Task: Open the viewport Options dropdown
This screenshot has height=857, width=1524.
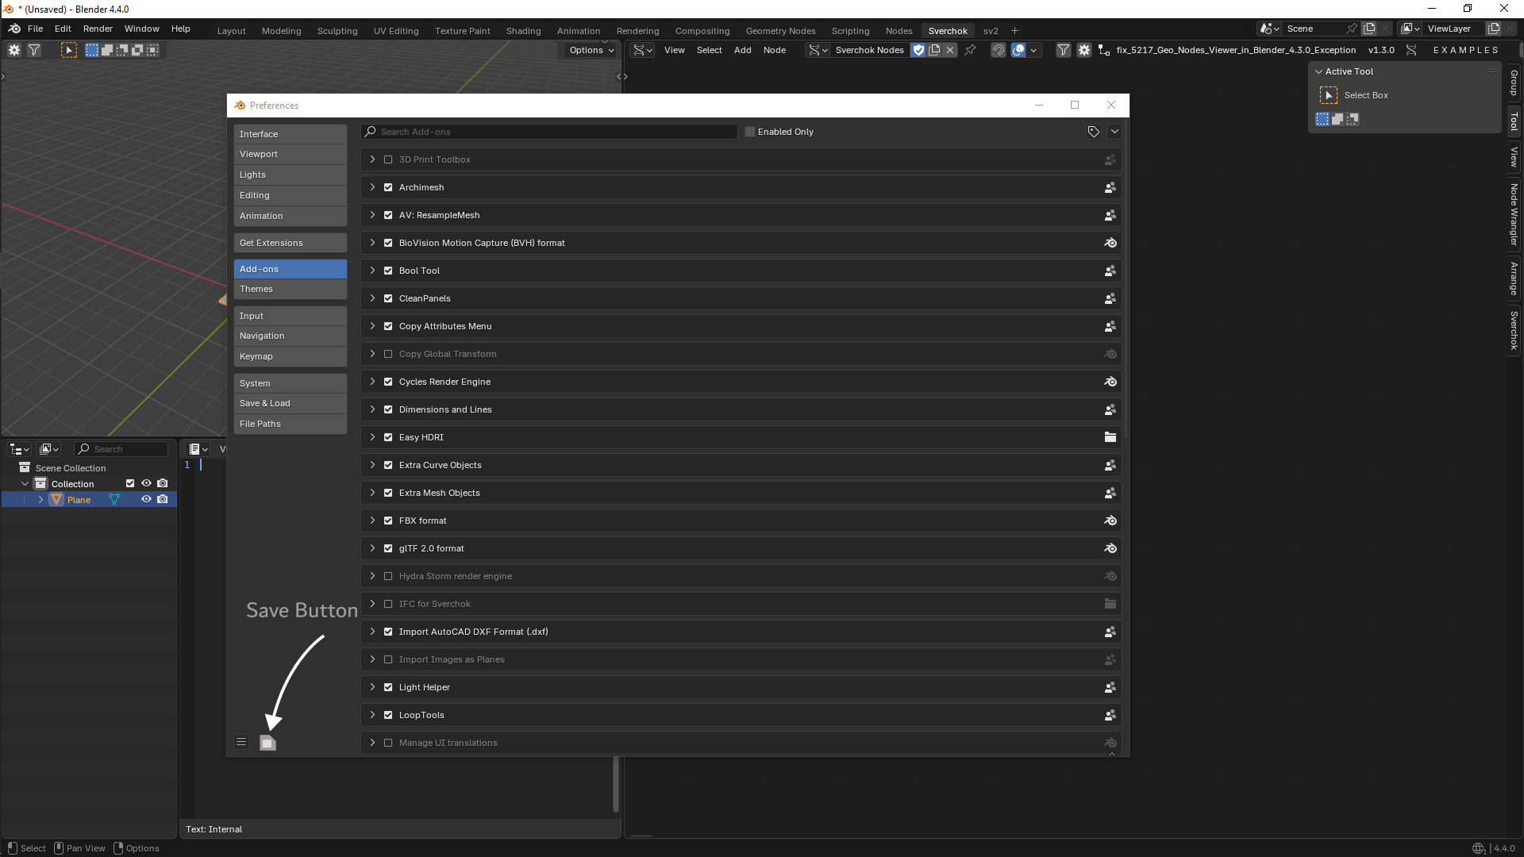Action: tap(591, 50)
